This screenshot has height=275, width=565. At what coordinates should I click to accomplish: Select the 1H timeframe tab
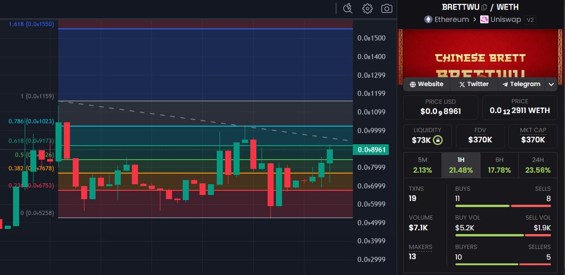click(x=461, y=165)
